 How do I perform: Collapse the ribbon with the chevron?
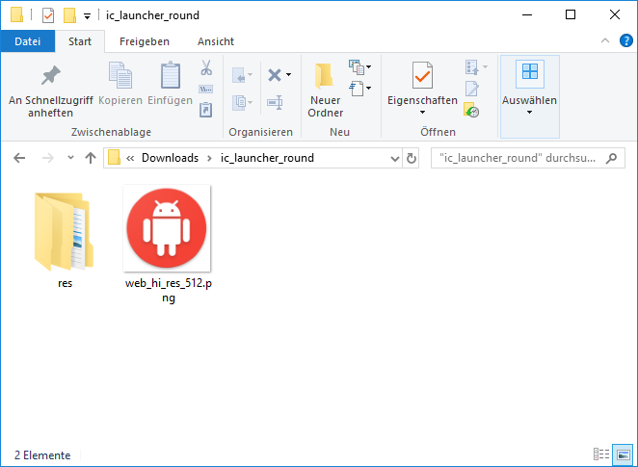point(604,41)
